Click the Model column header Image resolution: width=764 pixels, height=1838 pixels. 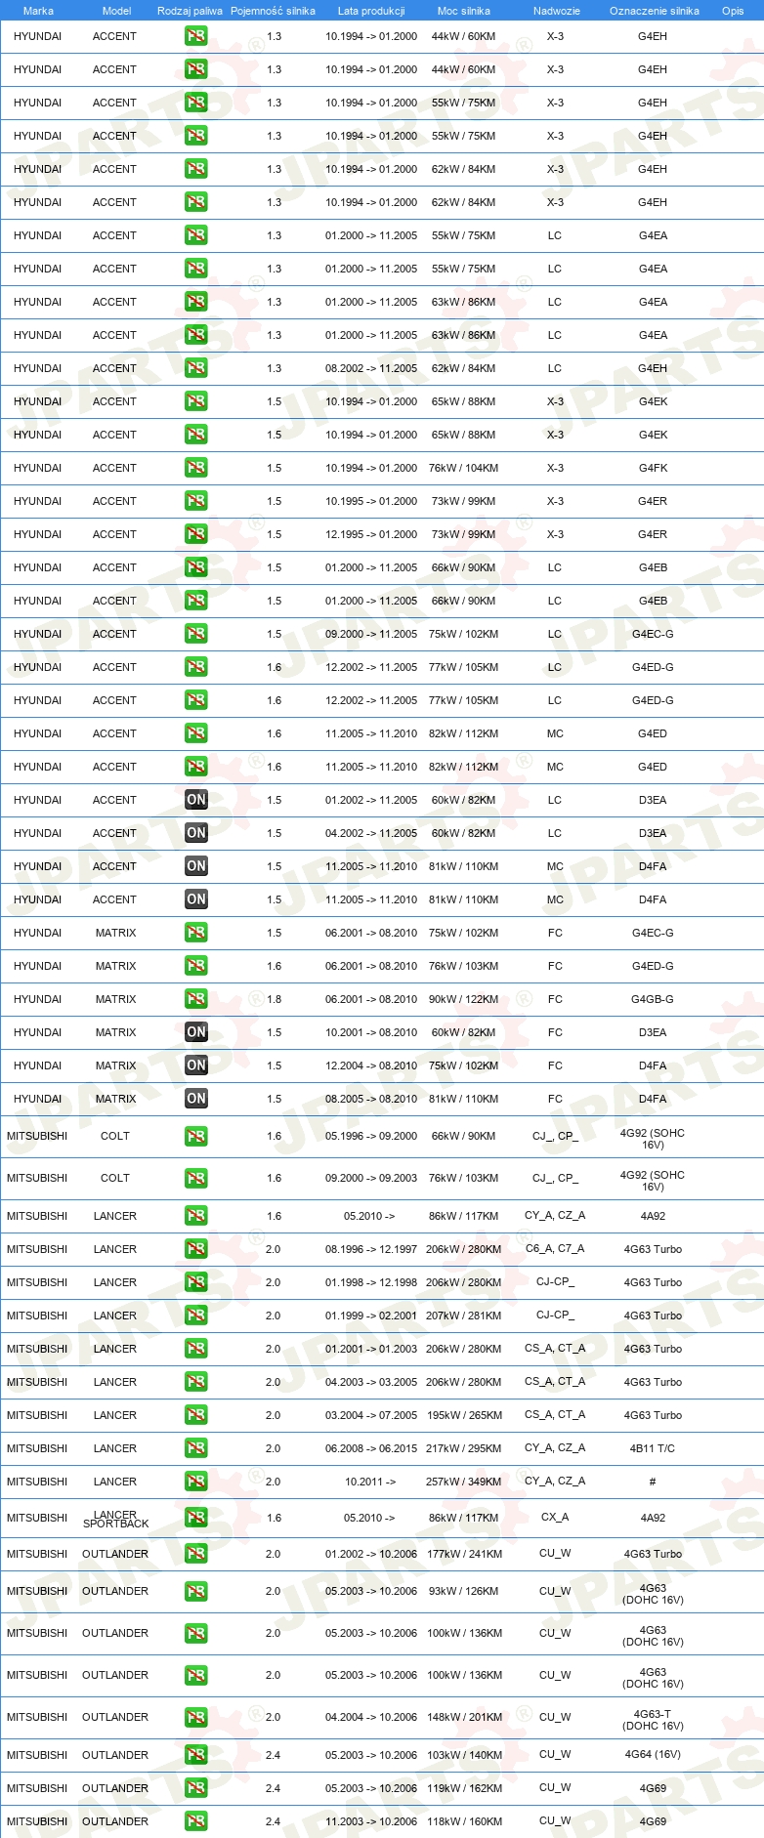116,11
